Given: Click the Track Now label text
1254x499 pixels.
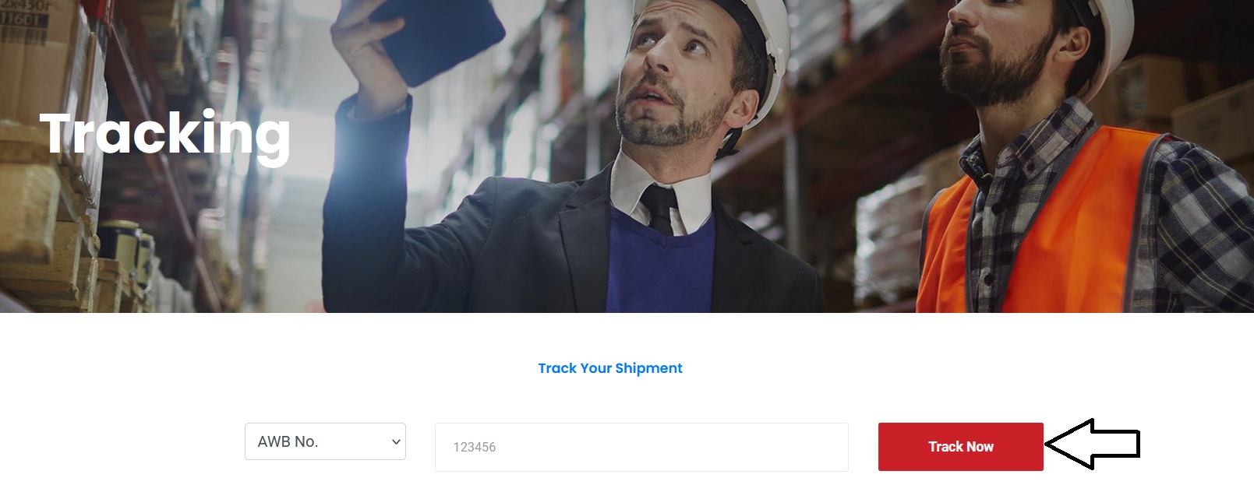Looking at the screenshot, I should pyautogui.click(x=960, y=447).
